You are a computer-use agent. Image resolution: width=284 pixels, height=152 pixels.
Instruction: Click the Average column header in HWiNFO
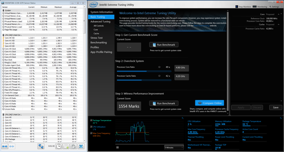(70, 7)
